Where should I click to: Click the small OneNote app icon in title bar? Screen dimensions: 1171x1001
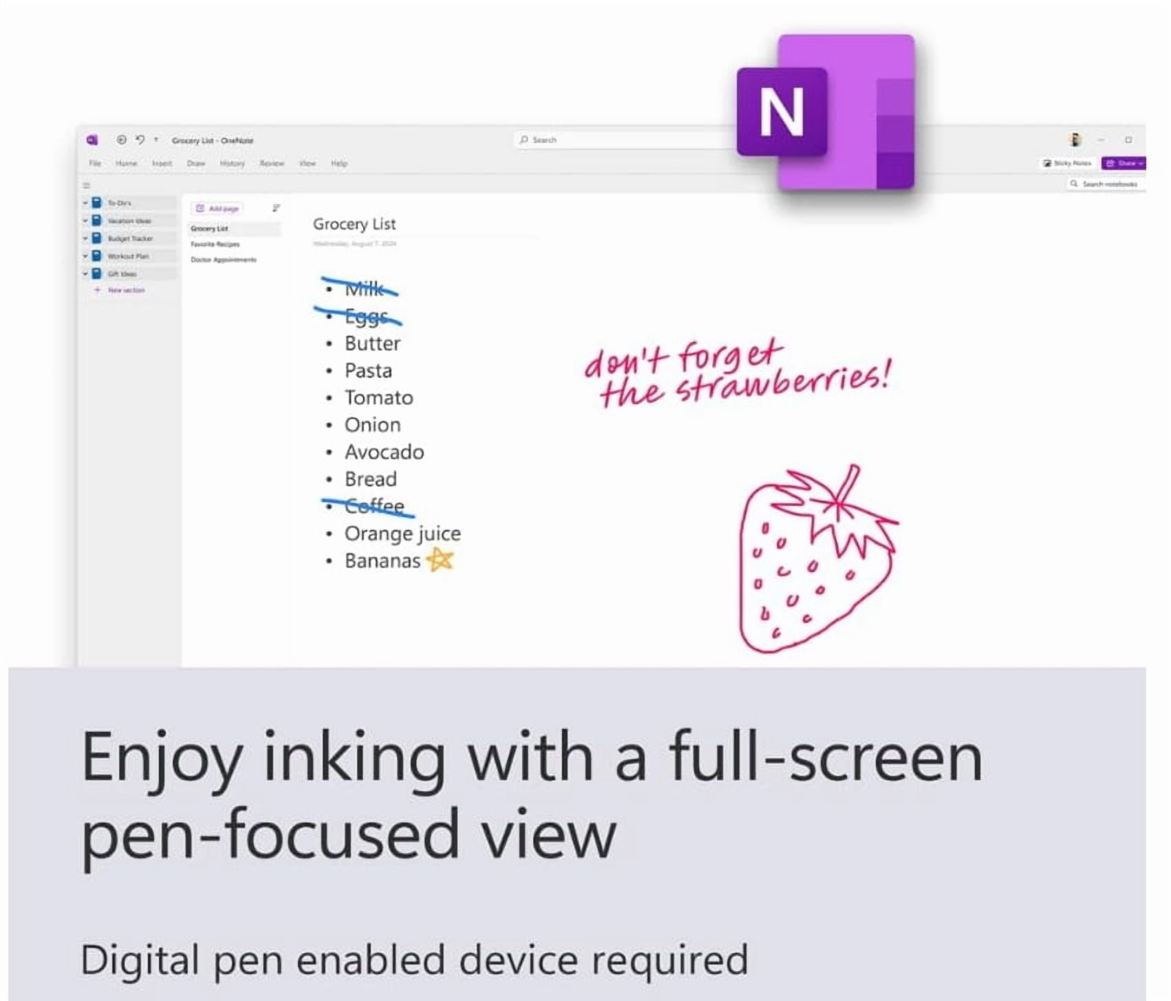[x=92, y=140]
